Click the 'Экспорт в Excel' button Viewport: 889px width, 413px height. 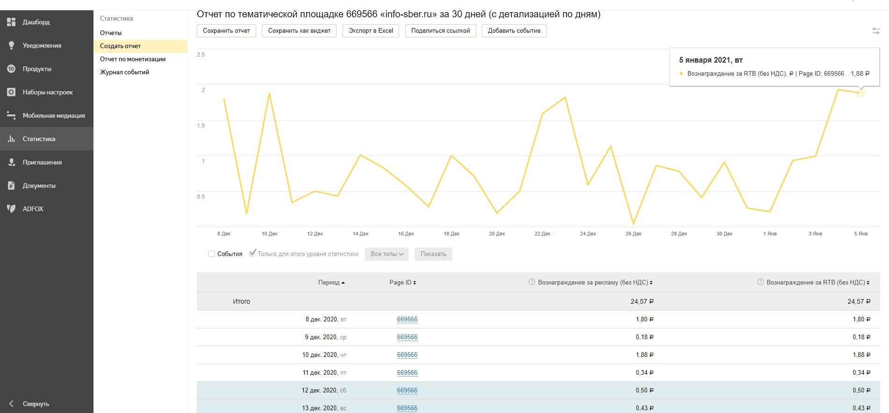(x=371, y=31)
